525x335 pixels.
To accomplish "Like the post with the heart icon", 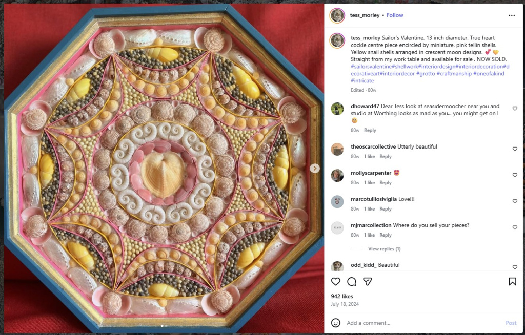I will [336, 282].
